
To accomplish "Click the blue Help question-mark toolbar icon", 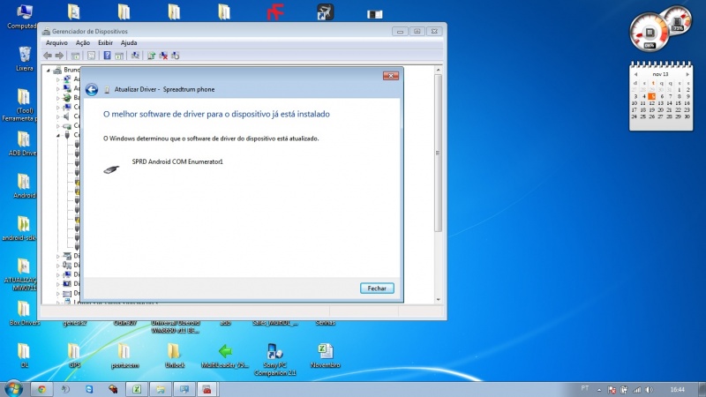I will [x=107, y=56].
